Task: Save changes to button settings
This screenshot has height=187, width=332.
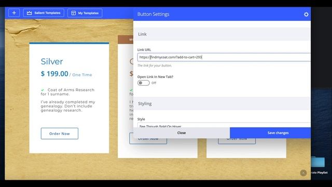Action: click(270, 133)
